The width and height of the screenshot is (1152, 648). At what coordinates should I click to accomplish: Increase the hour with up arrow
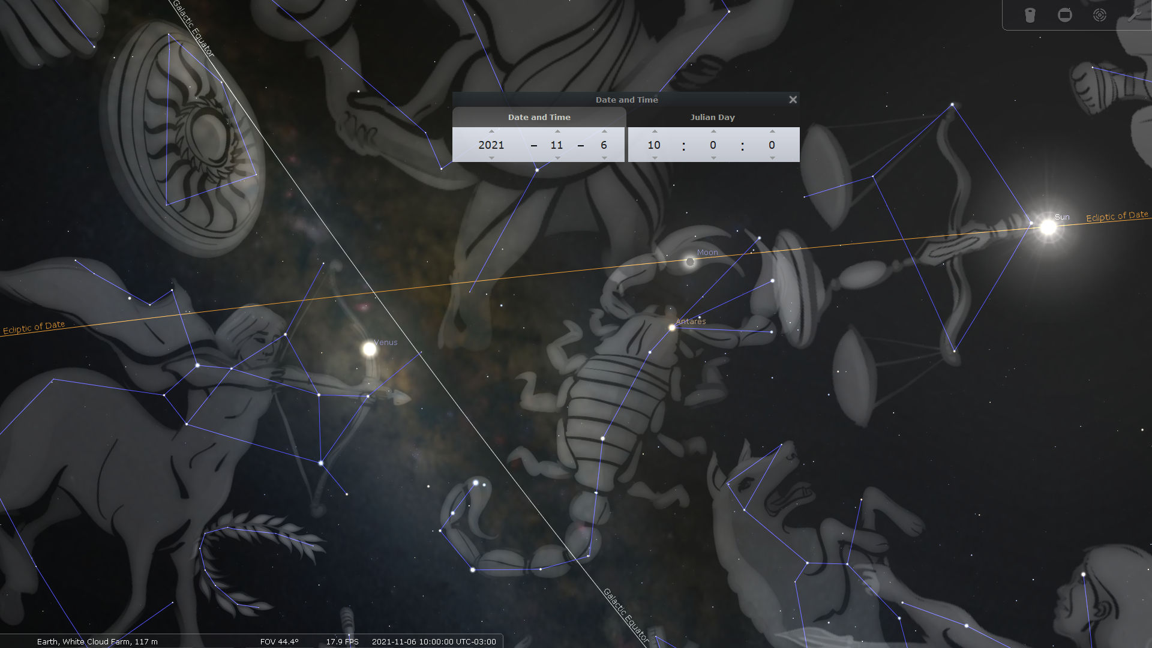point(655,131)
